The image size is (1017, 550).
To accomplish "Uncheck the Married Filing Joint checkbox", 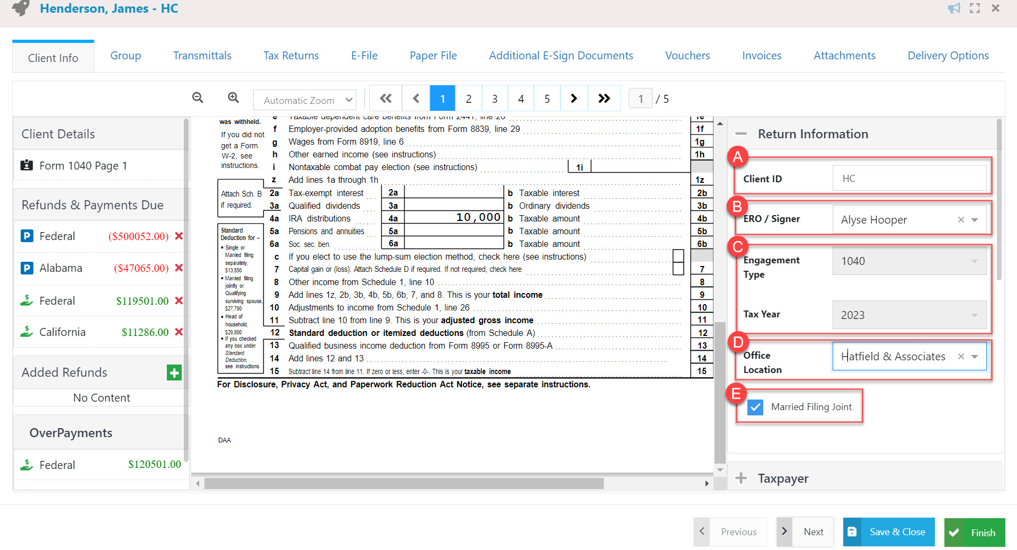I will click(755, 407).
